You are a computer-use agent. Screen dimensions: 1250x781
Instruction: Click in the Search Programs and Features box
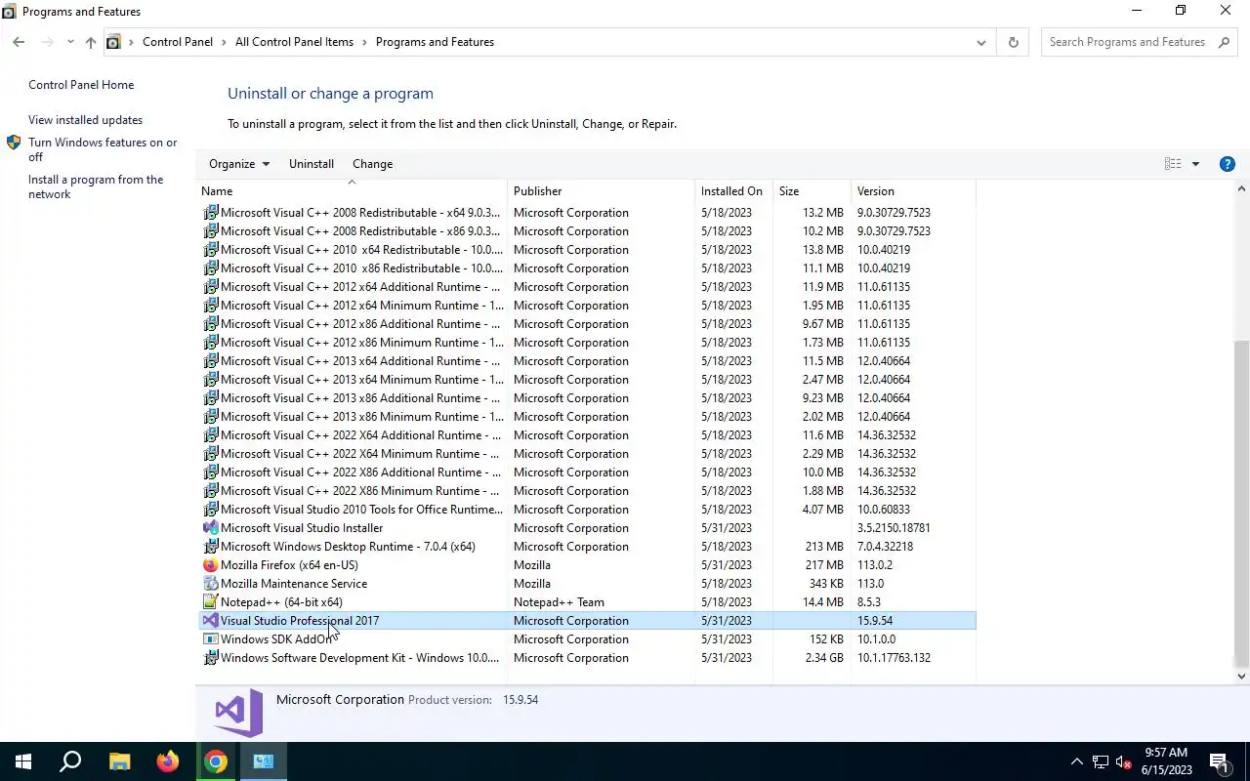[1127, 42]
